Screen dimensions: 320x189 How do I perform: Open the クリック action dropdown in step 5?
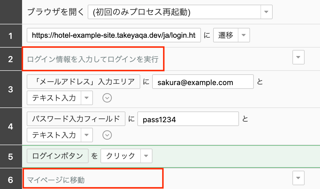[x=146, y=156]
